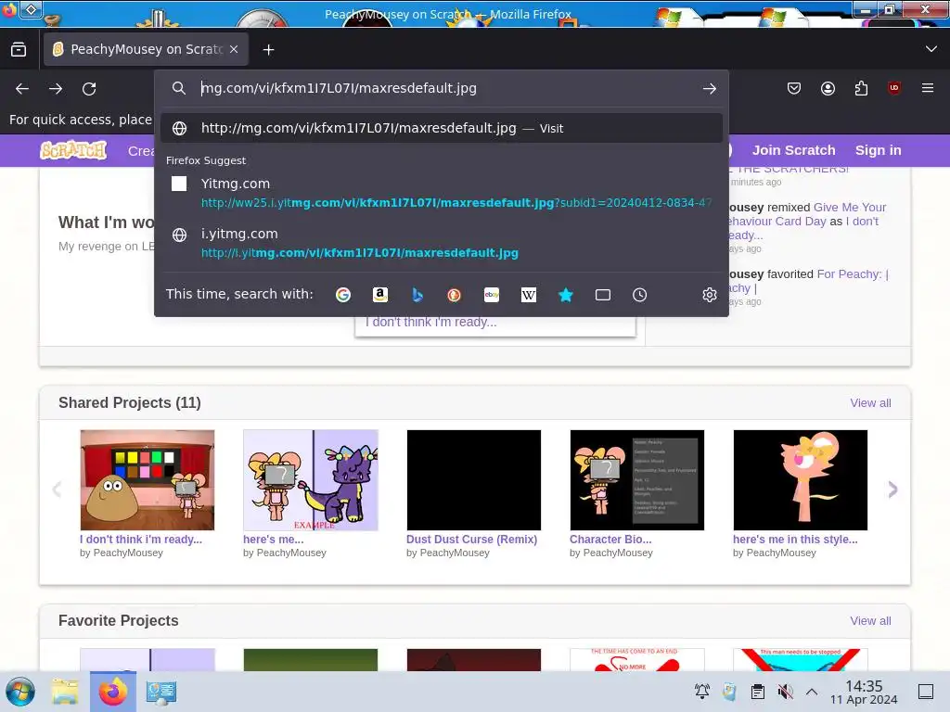Open a new tab
950x712 pixels.
click(x=268, y=50)
